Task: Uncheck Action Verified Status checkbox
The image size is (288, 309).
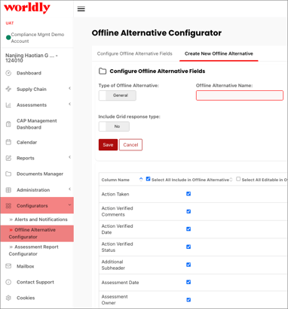Action: coord(188,247)
